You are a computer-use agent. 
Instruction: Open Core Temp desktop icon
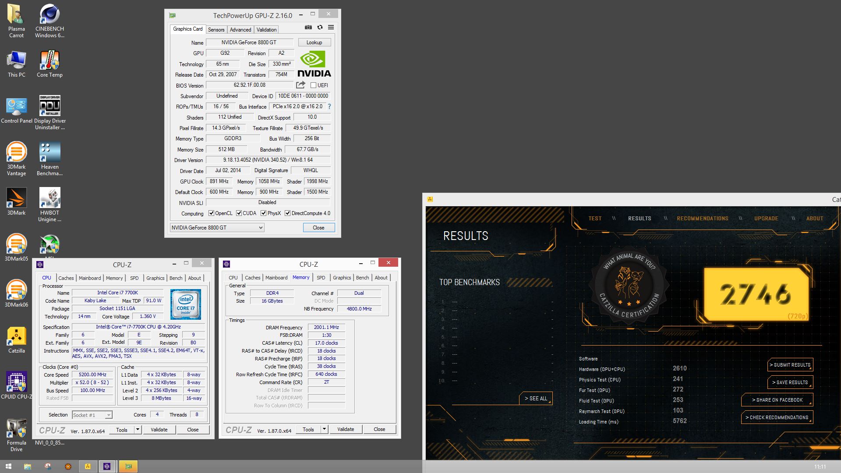[x=49, y=64]
